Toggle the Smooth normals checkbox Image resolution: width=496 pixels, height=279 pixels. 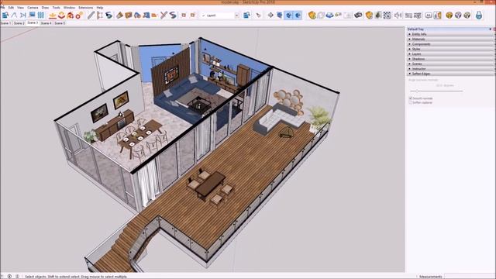coord(411,98)
